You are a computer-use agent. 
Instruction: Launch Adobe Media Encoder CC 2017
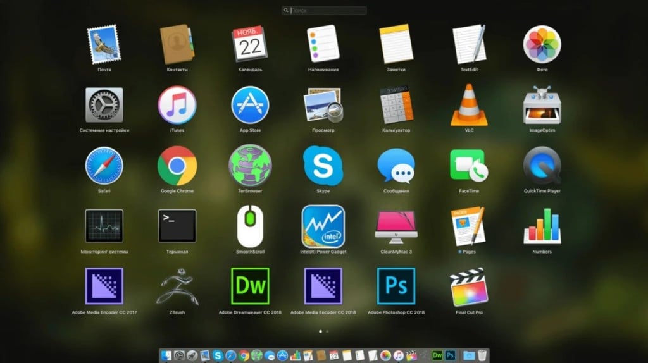104,286
